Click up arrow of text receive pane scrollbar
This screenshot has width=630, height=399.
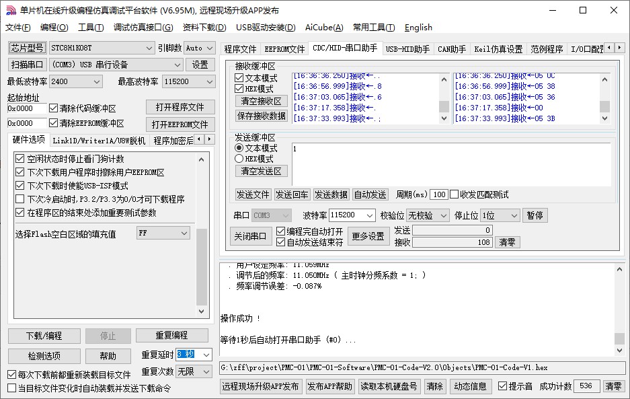tap(444, 79)
